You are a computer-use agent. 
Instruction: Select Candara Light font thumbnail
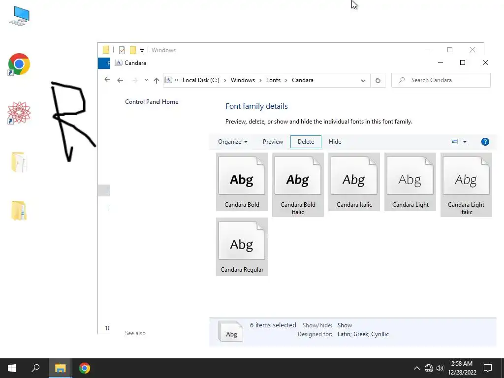410,182
